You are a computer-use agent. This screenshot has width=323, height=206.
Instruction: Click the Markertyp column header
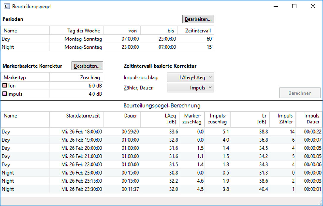tap(25, 77)
